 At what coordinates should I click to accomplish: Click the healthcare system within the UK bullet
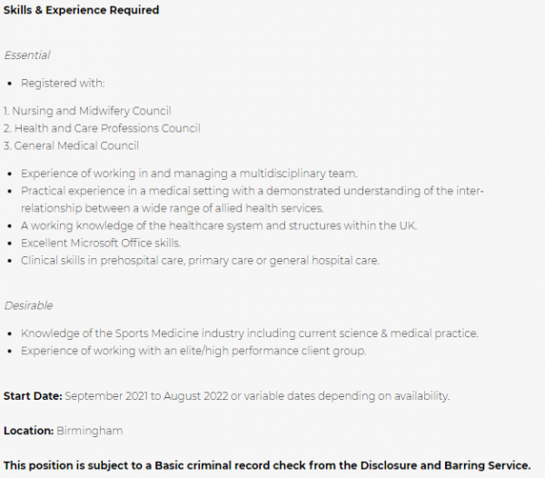[219, 225]
